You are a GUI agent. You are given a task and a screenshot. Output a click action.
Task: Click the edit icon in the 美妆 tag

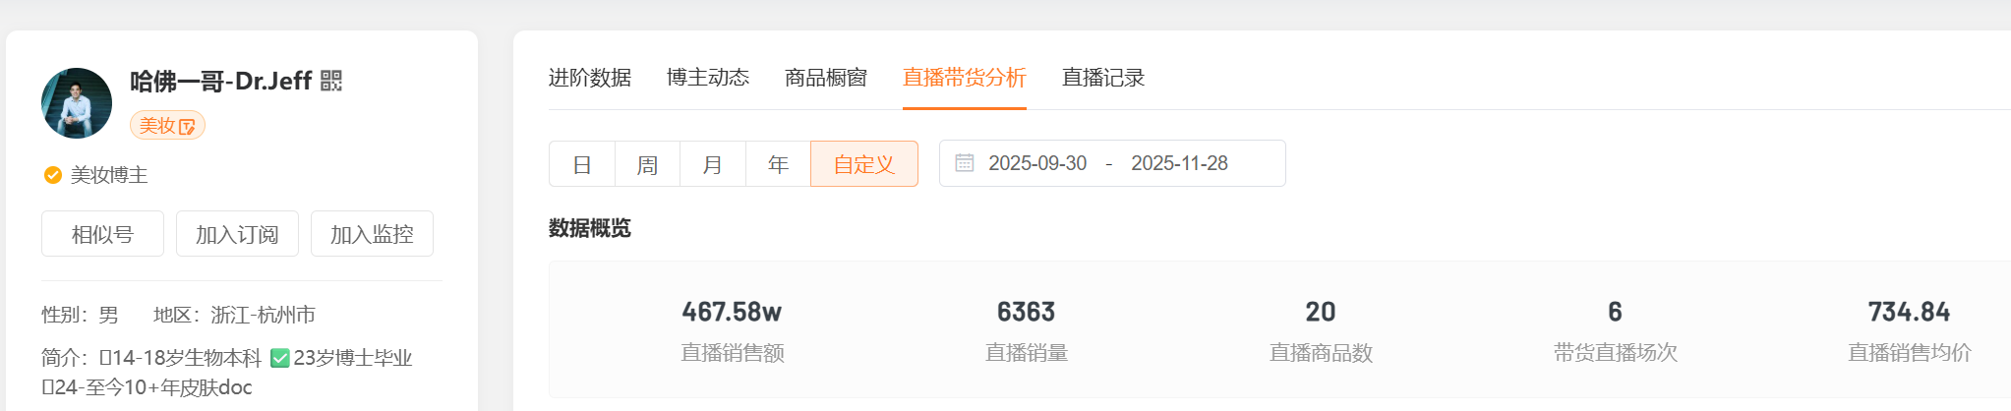(187, 127)
